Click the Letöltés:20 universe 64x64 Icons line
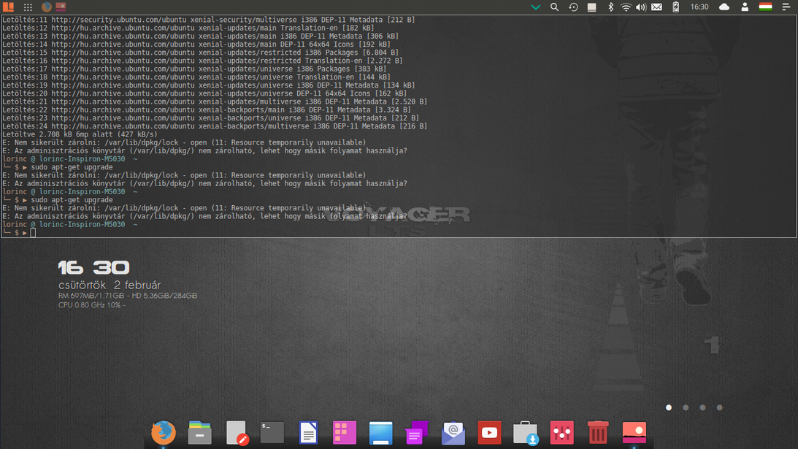Viewport: 798px width, 449px height. 204,93
